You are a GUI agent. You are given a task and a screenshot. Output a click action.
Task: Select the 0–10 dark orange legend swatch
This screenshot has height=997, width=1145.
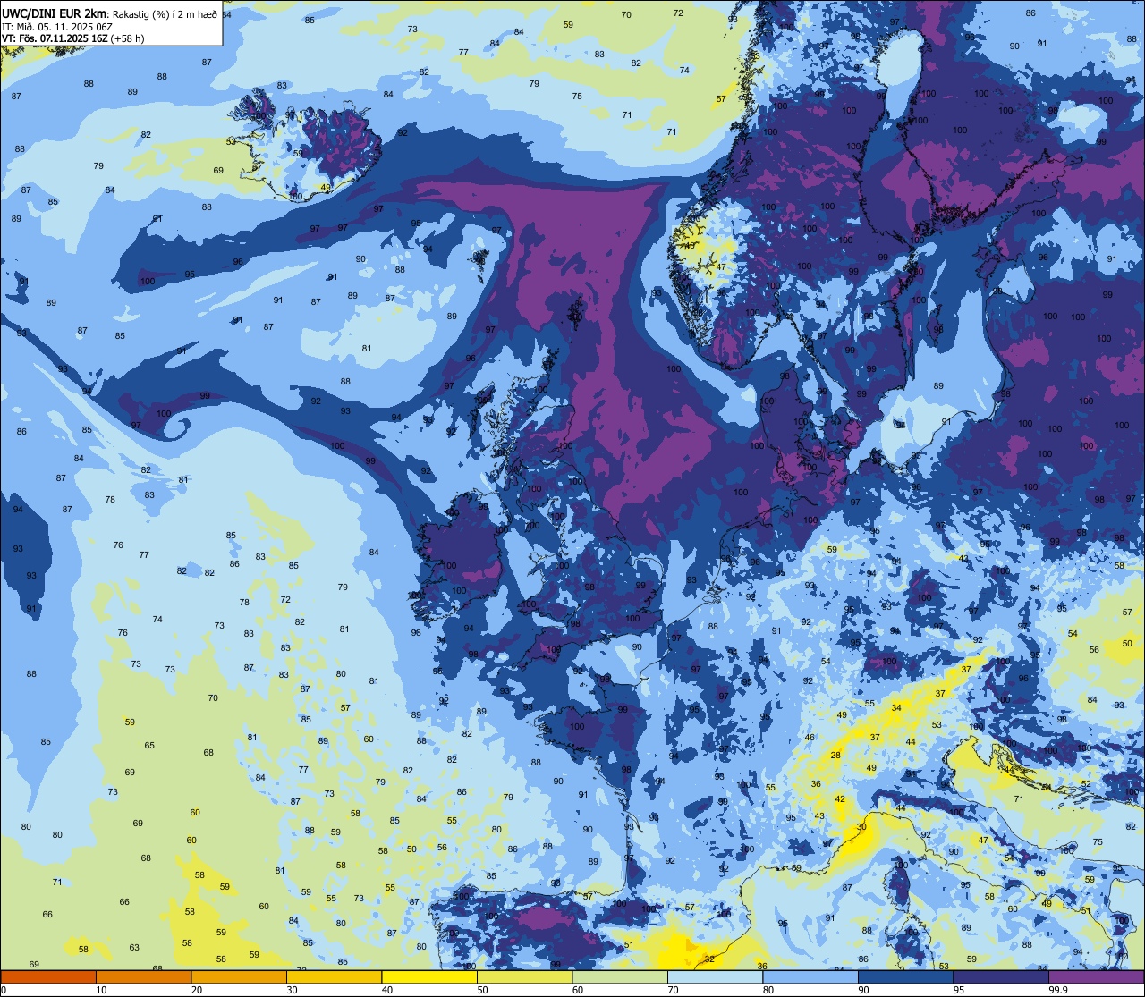tap(48, 976)
